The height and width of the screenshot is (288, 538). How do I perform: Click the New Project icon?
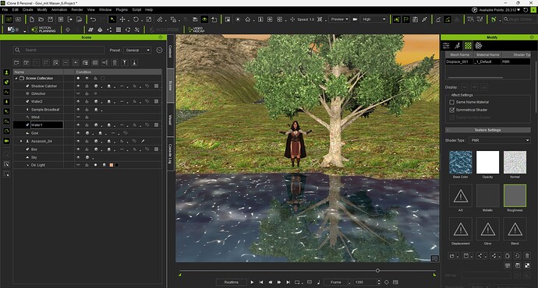click(x=31, y=19)
